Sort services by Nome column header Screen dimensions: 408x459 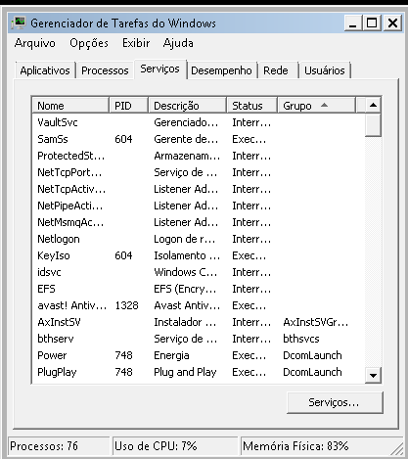[x=70, y=106]
